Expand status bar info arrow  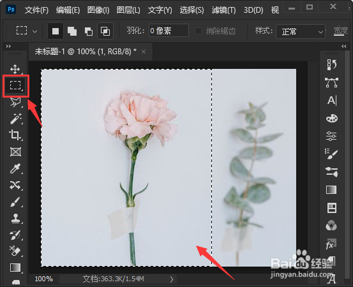172,279
